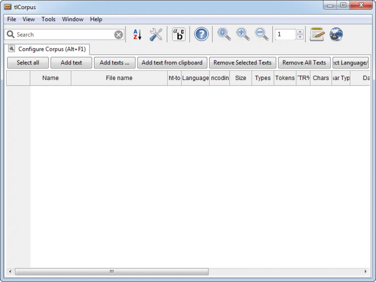This screenshot has width=376, height=282.
Task: Click the globe with user icon
Action: point(336,35)
